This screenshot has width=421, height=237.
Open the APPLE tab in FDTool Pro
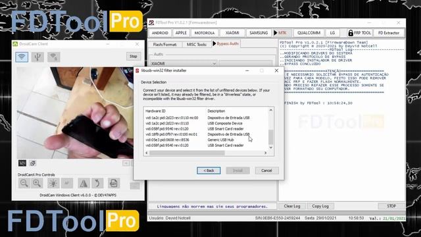[x=181, y=33]
